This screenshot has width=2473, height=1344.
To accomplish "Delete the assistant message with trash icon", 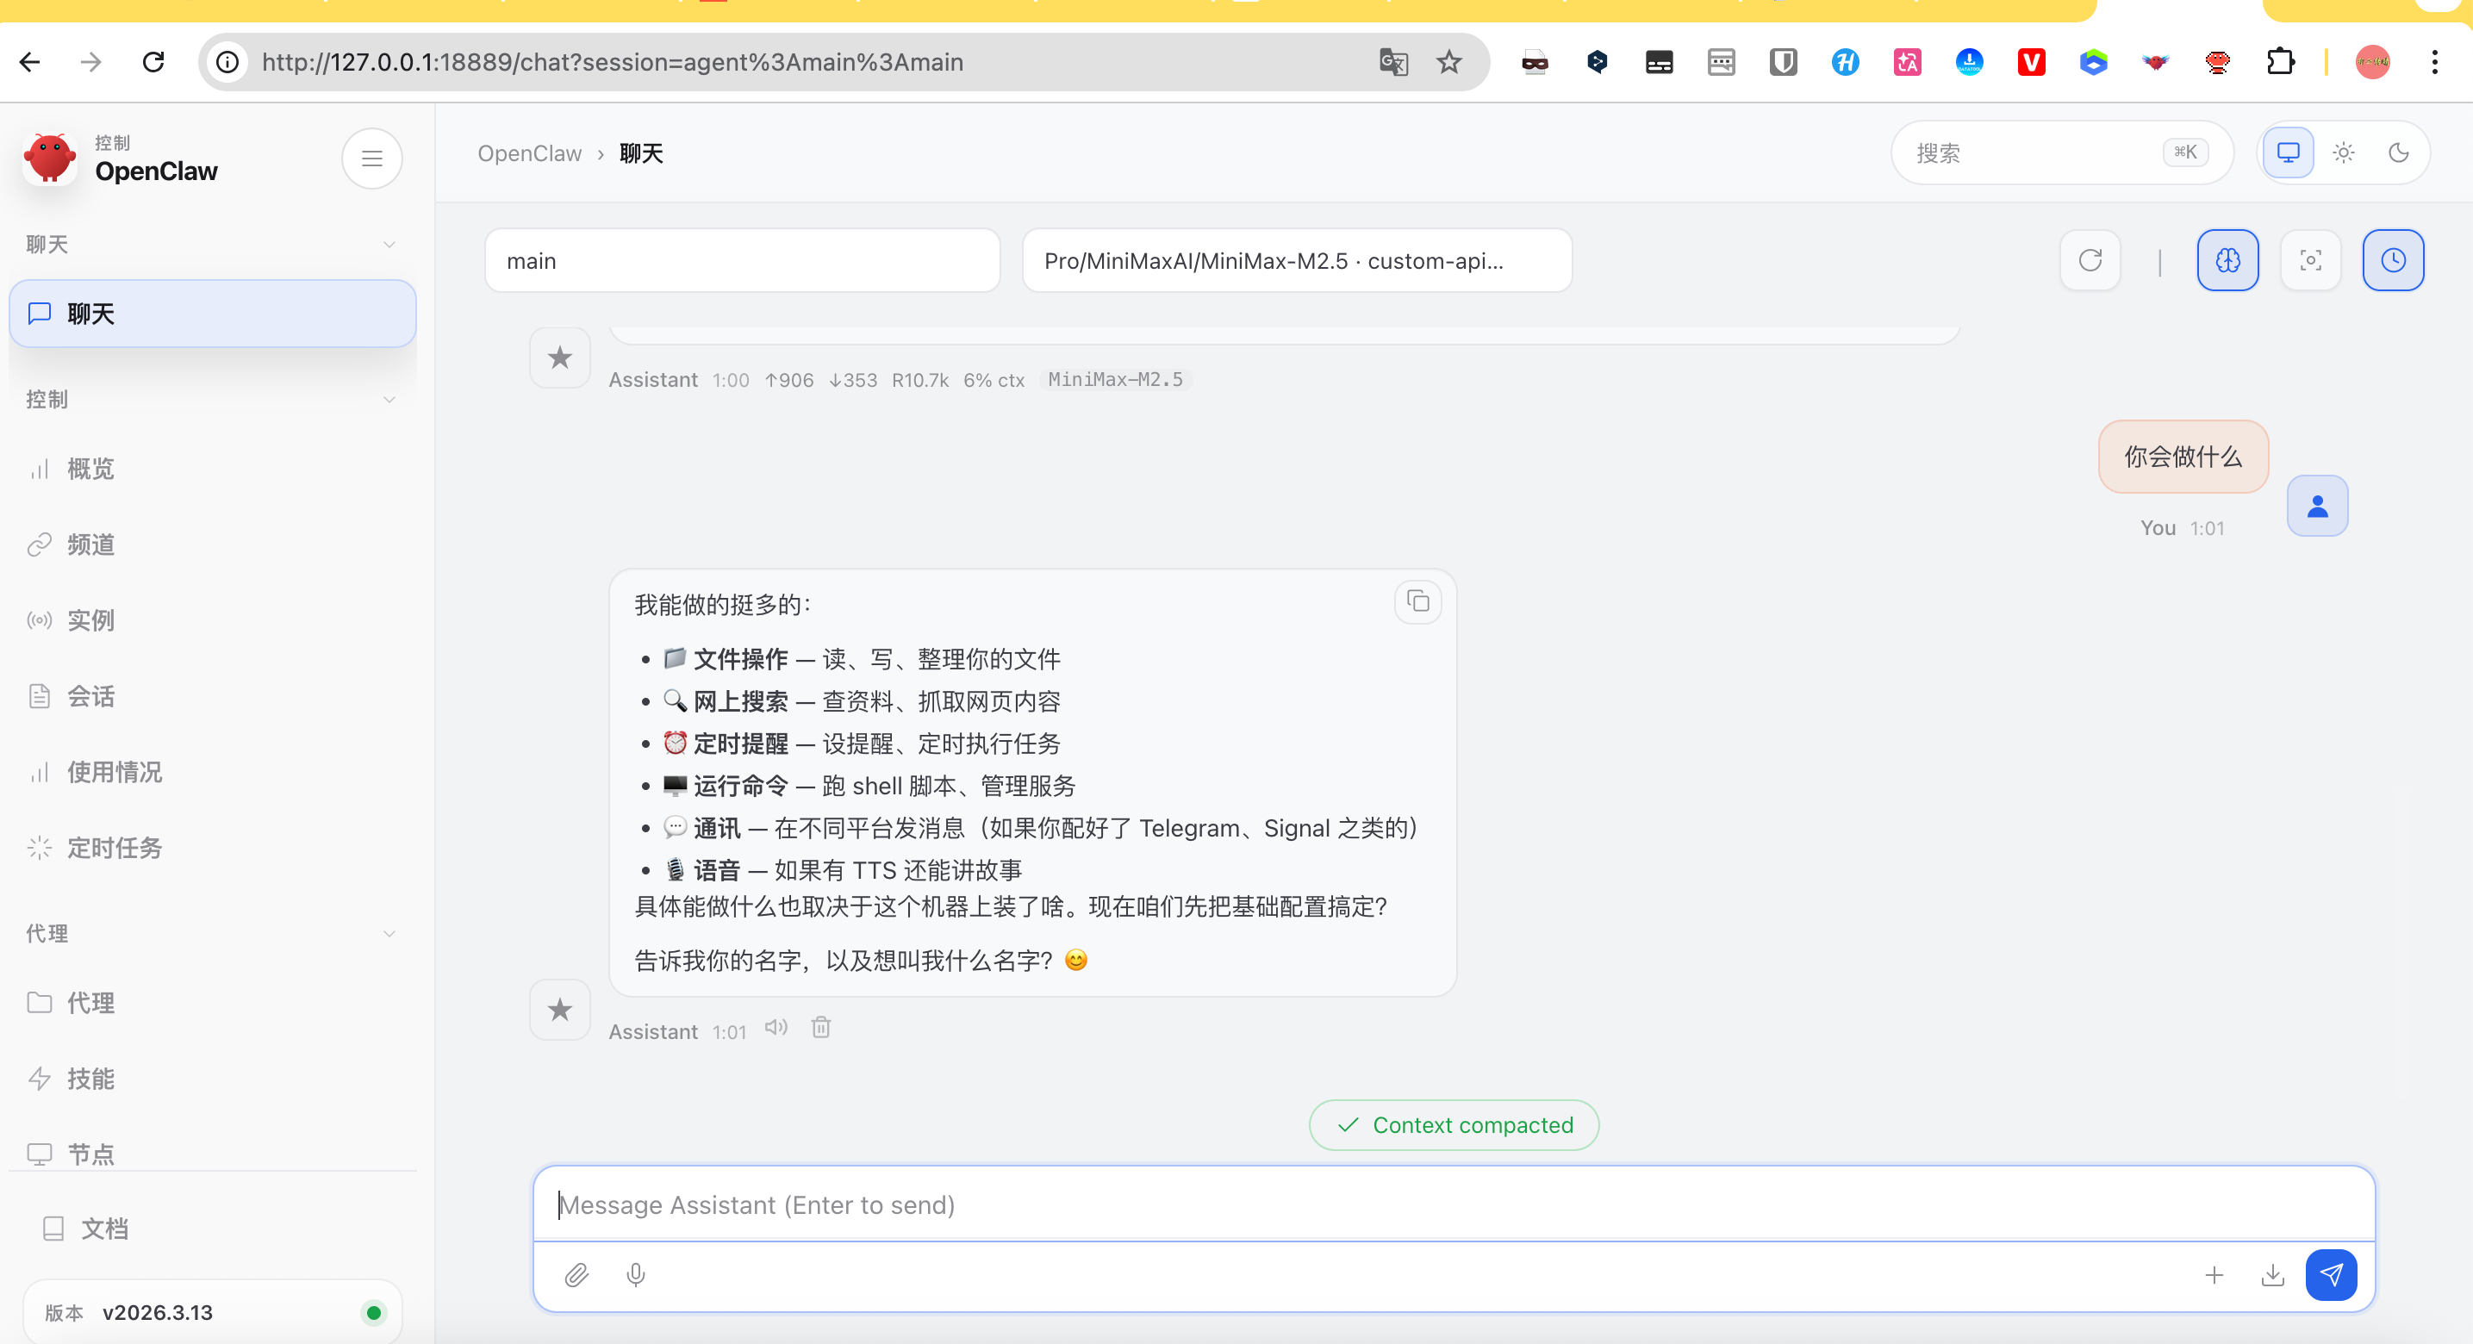I will [x=821, y=1028].
